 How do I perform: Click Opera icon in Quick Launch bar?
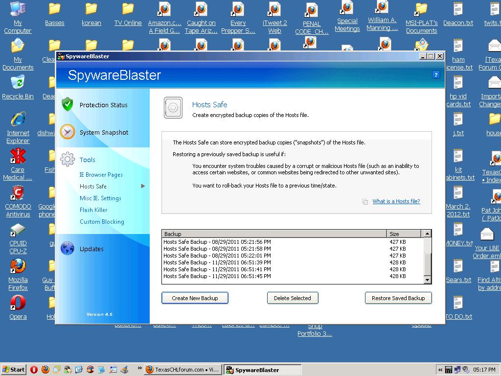(34, 370)
